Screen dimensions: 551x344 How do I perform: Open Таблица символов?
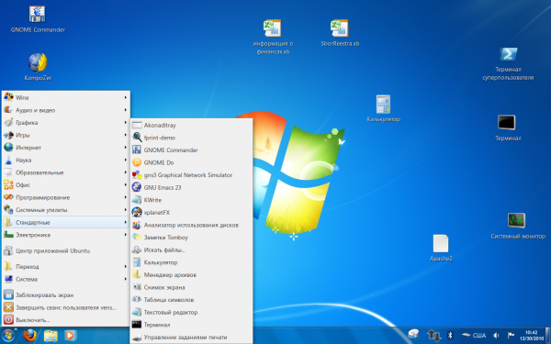tap(192, 300)
